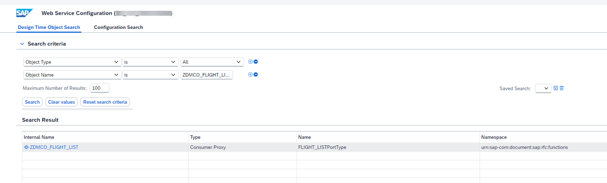This screenshot has height=183, width=607.
Task: Click the Object Name value field ZDMCO_FLIGHT_LI...
Action: pyautogui.click(x=207, y=75)
